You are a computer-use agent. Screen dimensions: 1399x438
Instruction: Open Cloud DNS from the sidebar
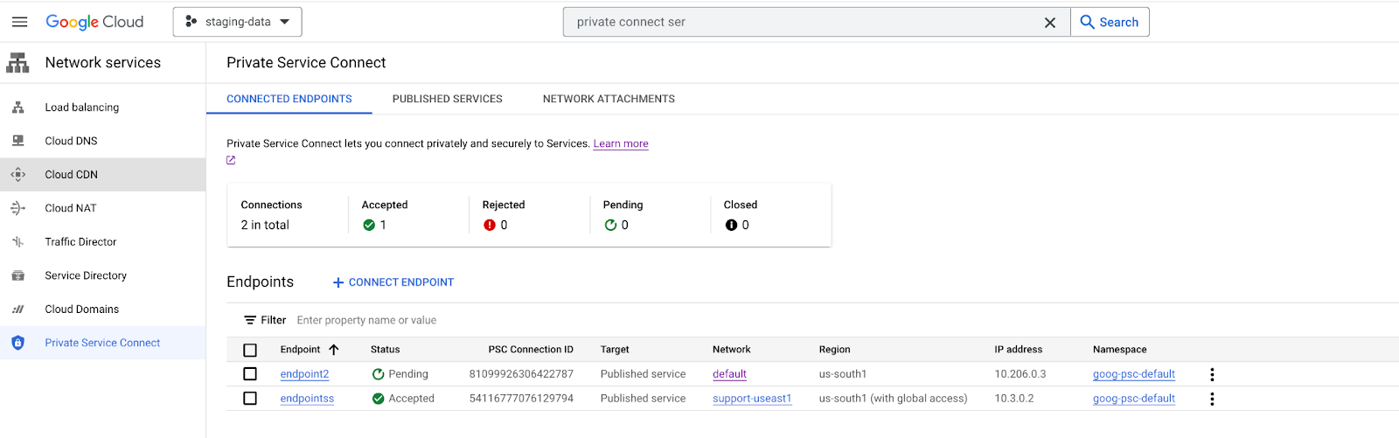pyautogui.click(x=72, y=141)
